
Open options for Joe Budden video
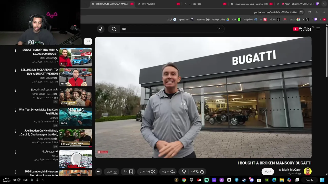[15, 131]
